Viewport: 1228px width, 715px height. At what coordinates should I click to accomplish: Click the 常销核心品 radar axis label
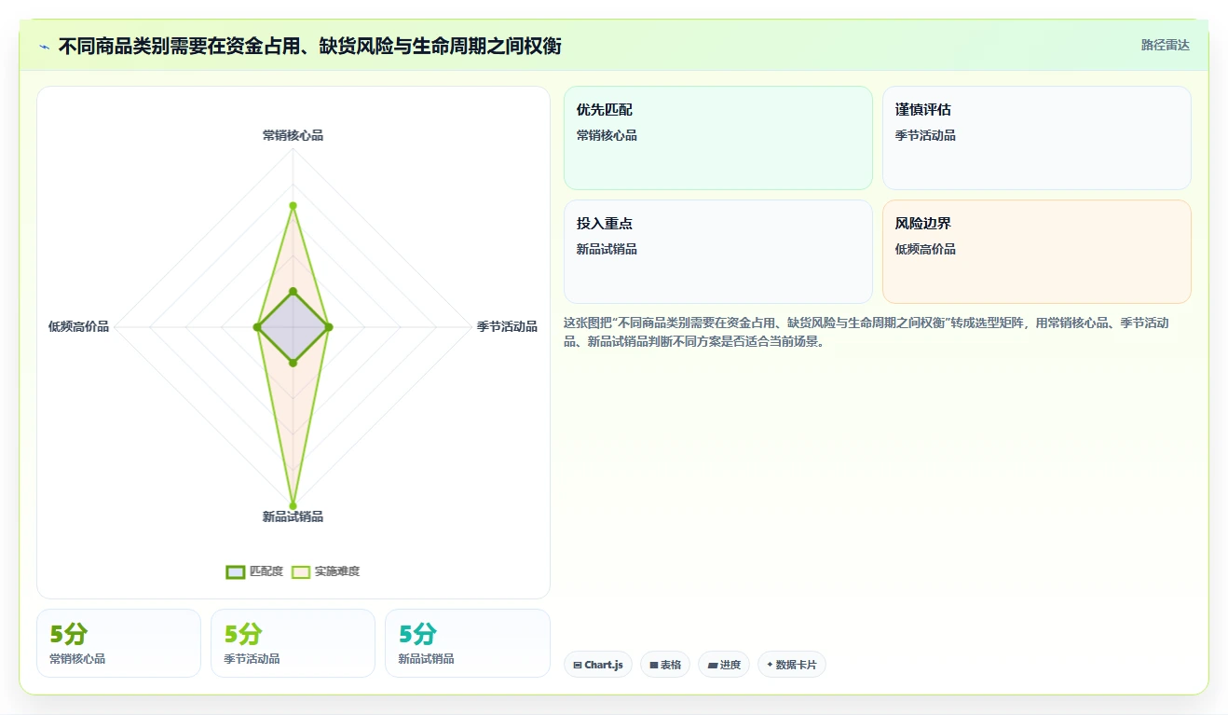[x=293, y=135]
